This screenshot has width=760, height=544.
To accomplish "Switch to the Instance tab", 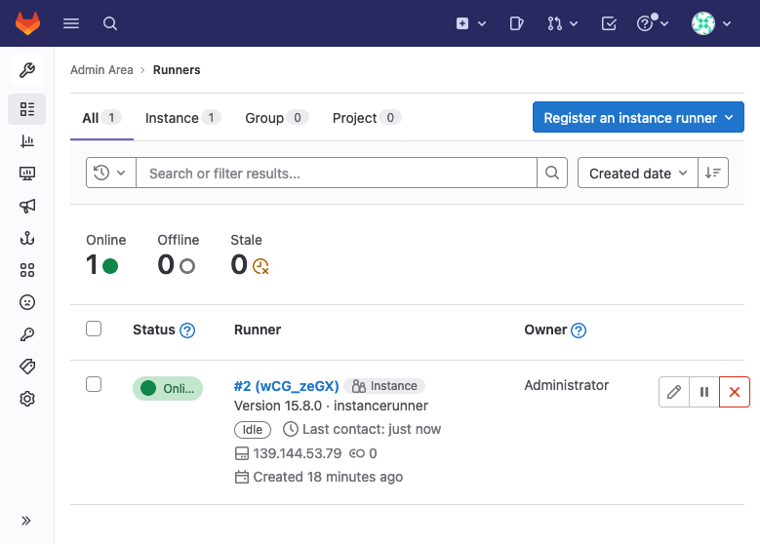I will pyautogui.click(x=181, y=118).
